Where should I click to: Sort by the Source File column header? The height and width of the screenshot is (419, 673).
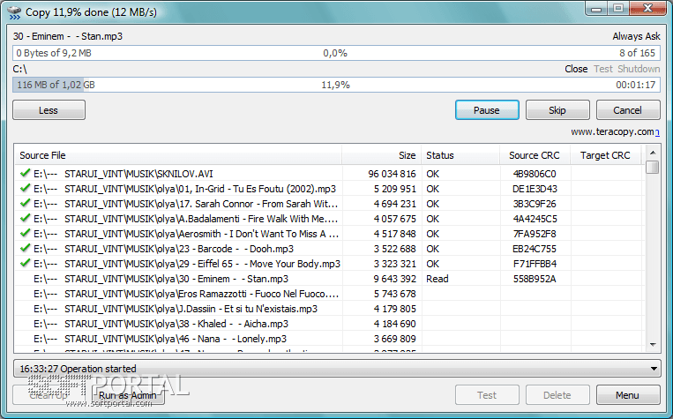pos(178,155)
